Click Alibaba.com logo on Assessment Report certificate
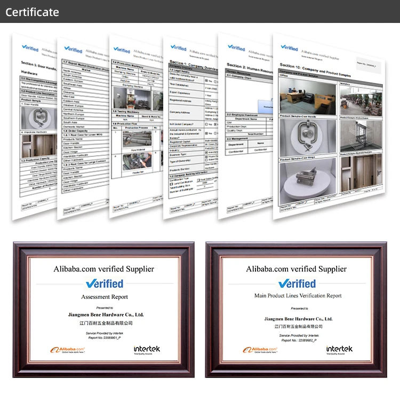The width and height of the screenshot is (400, 394). click(x=68, y=350)
